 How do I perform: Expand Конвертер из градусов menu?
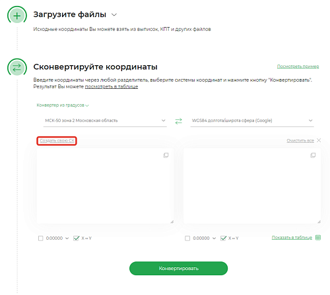click(63, 105)
